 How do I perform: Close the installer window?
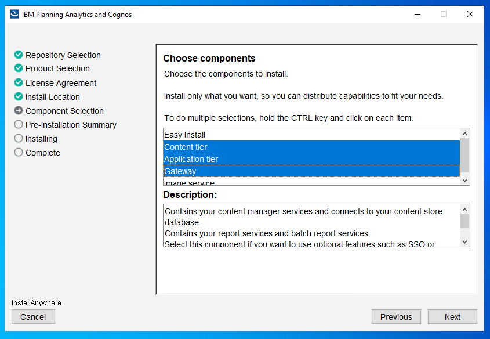470,14
